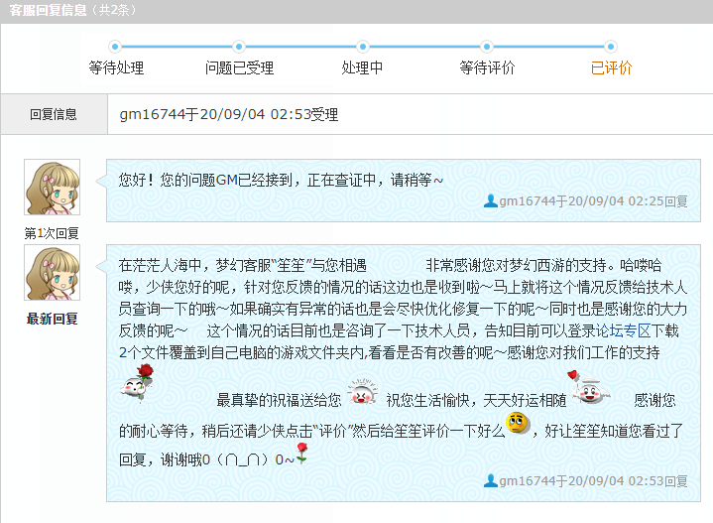Click user icon beside 02:25 reply signature
The width and height of the screenshot is (713, 523).
tap(491, 201)
